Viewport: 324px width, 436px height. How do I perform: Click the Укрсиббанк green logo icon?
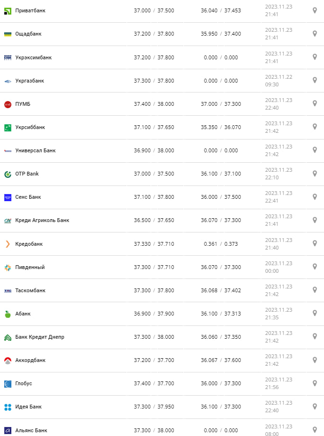click(x=8, y=127)
